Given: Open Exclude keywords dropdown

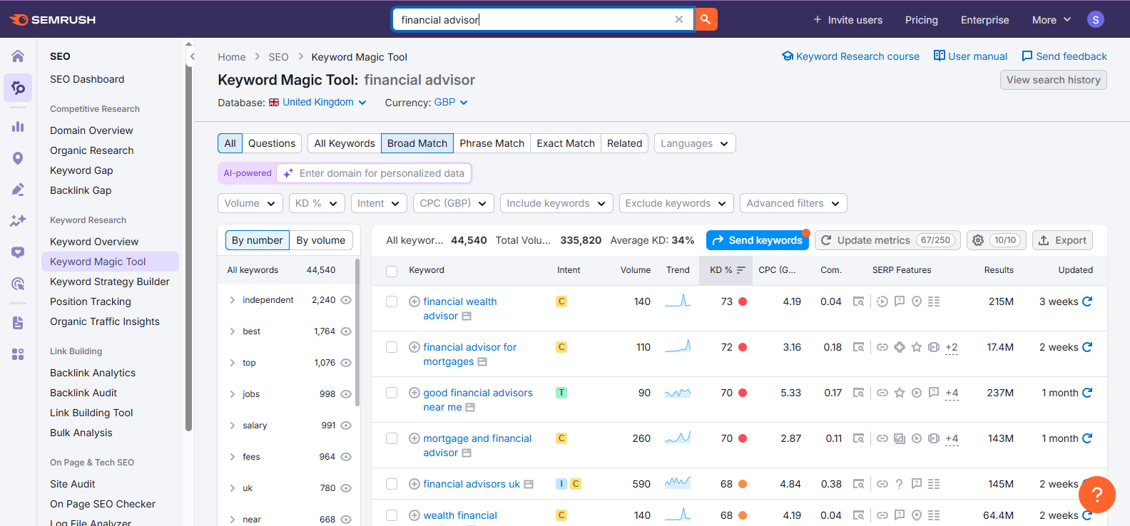Looking at the screenshot, I should [676, 203].
